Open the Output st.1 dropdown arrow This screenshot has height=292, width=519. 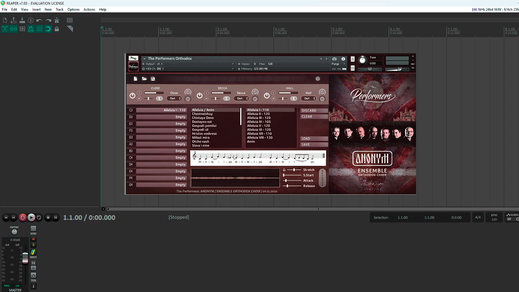pyautogui.click(x=233, y=64)
